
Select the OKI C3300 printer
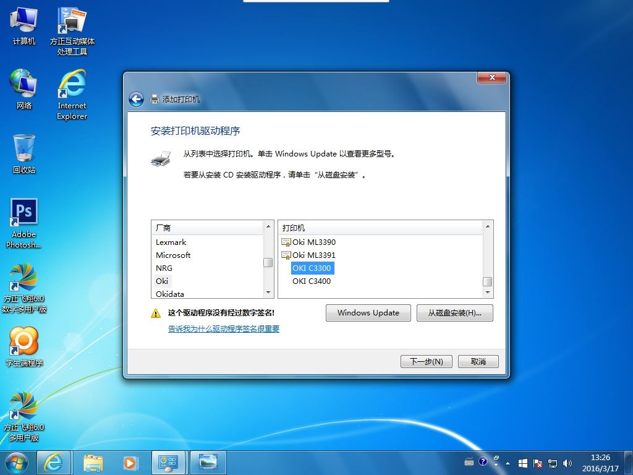pyautogui.click(x=312, y=268)
